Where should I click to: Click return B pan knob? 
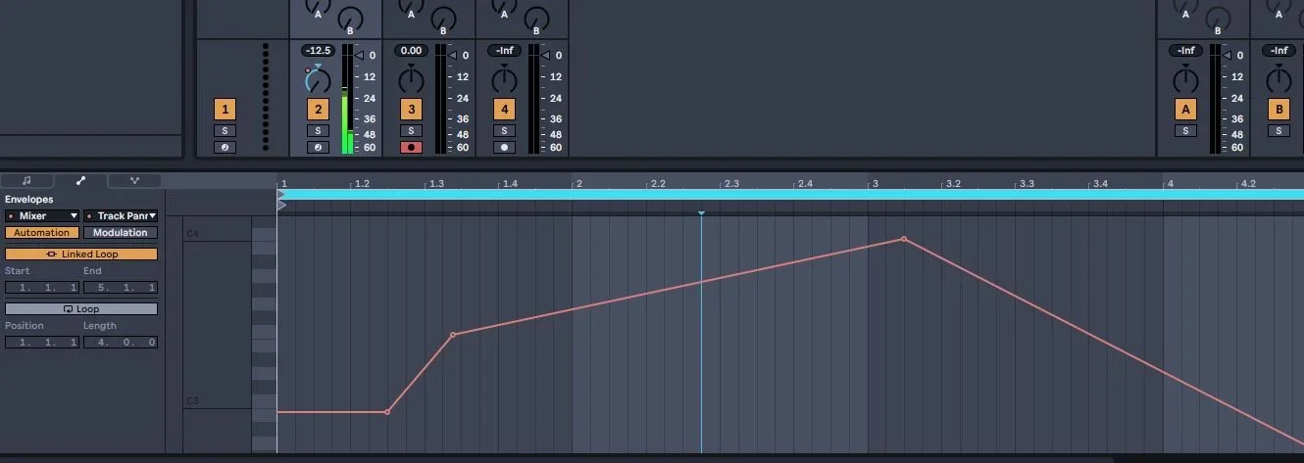(1279, 79)
